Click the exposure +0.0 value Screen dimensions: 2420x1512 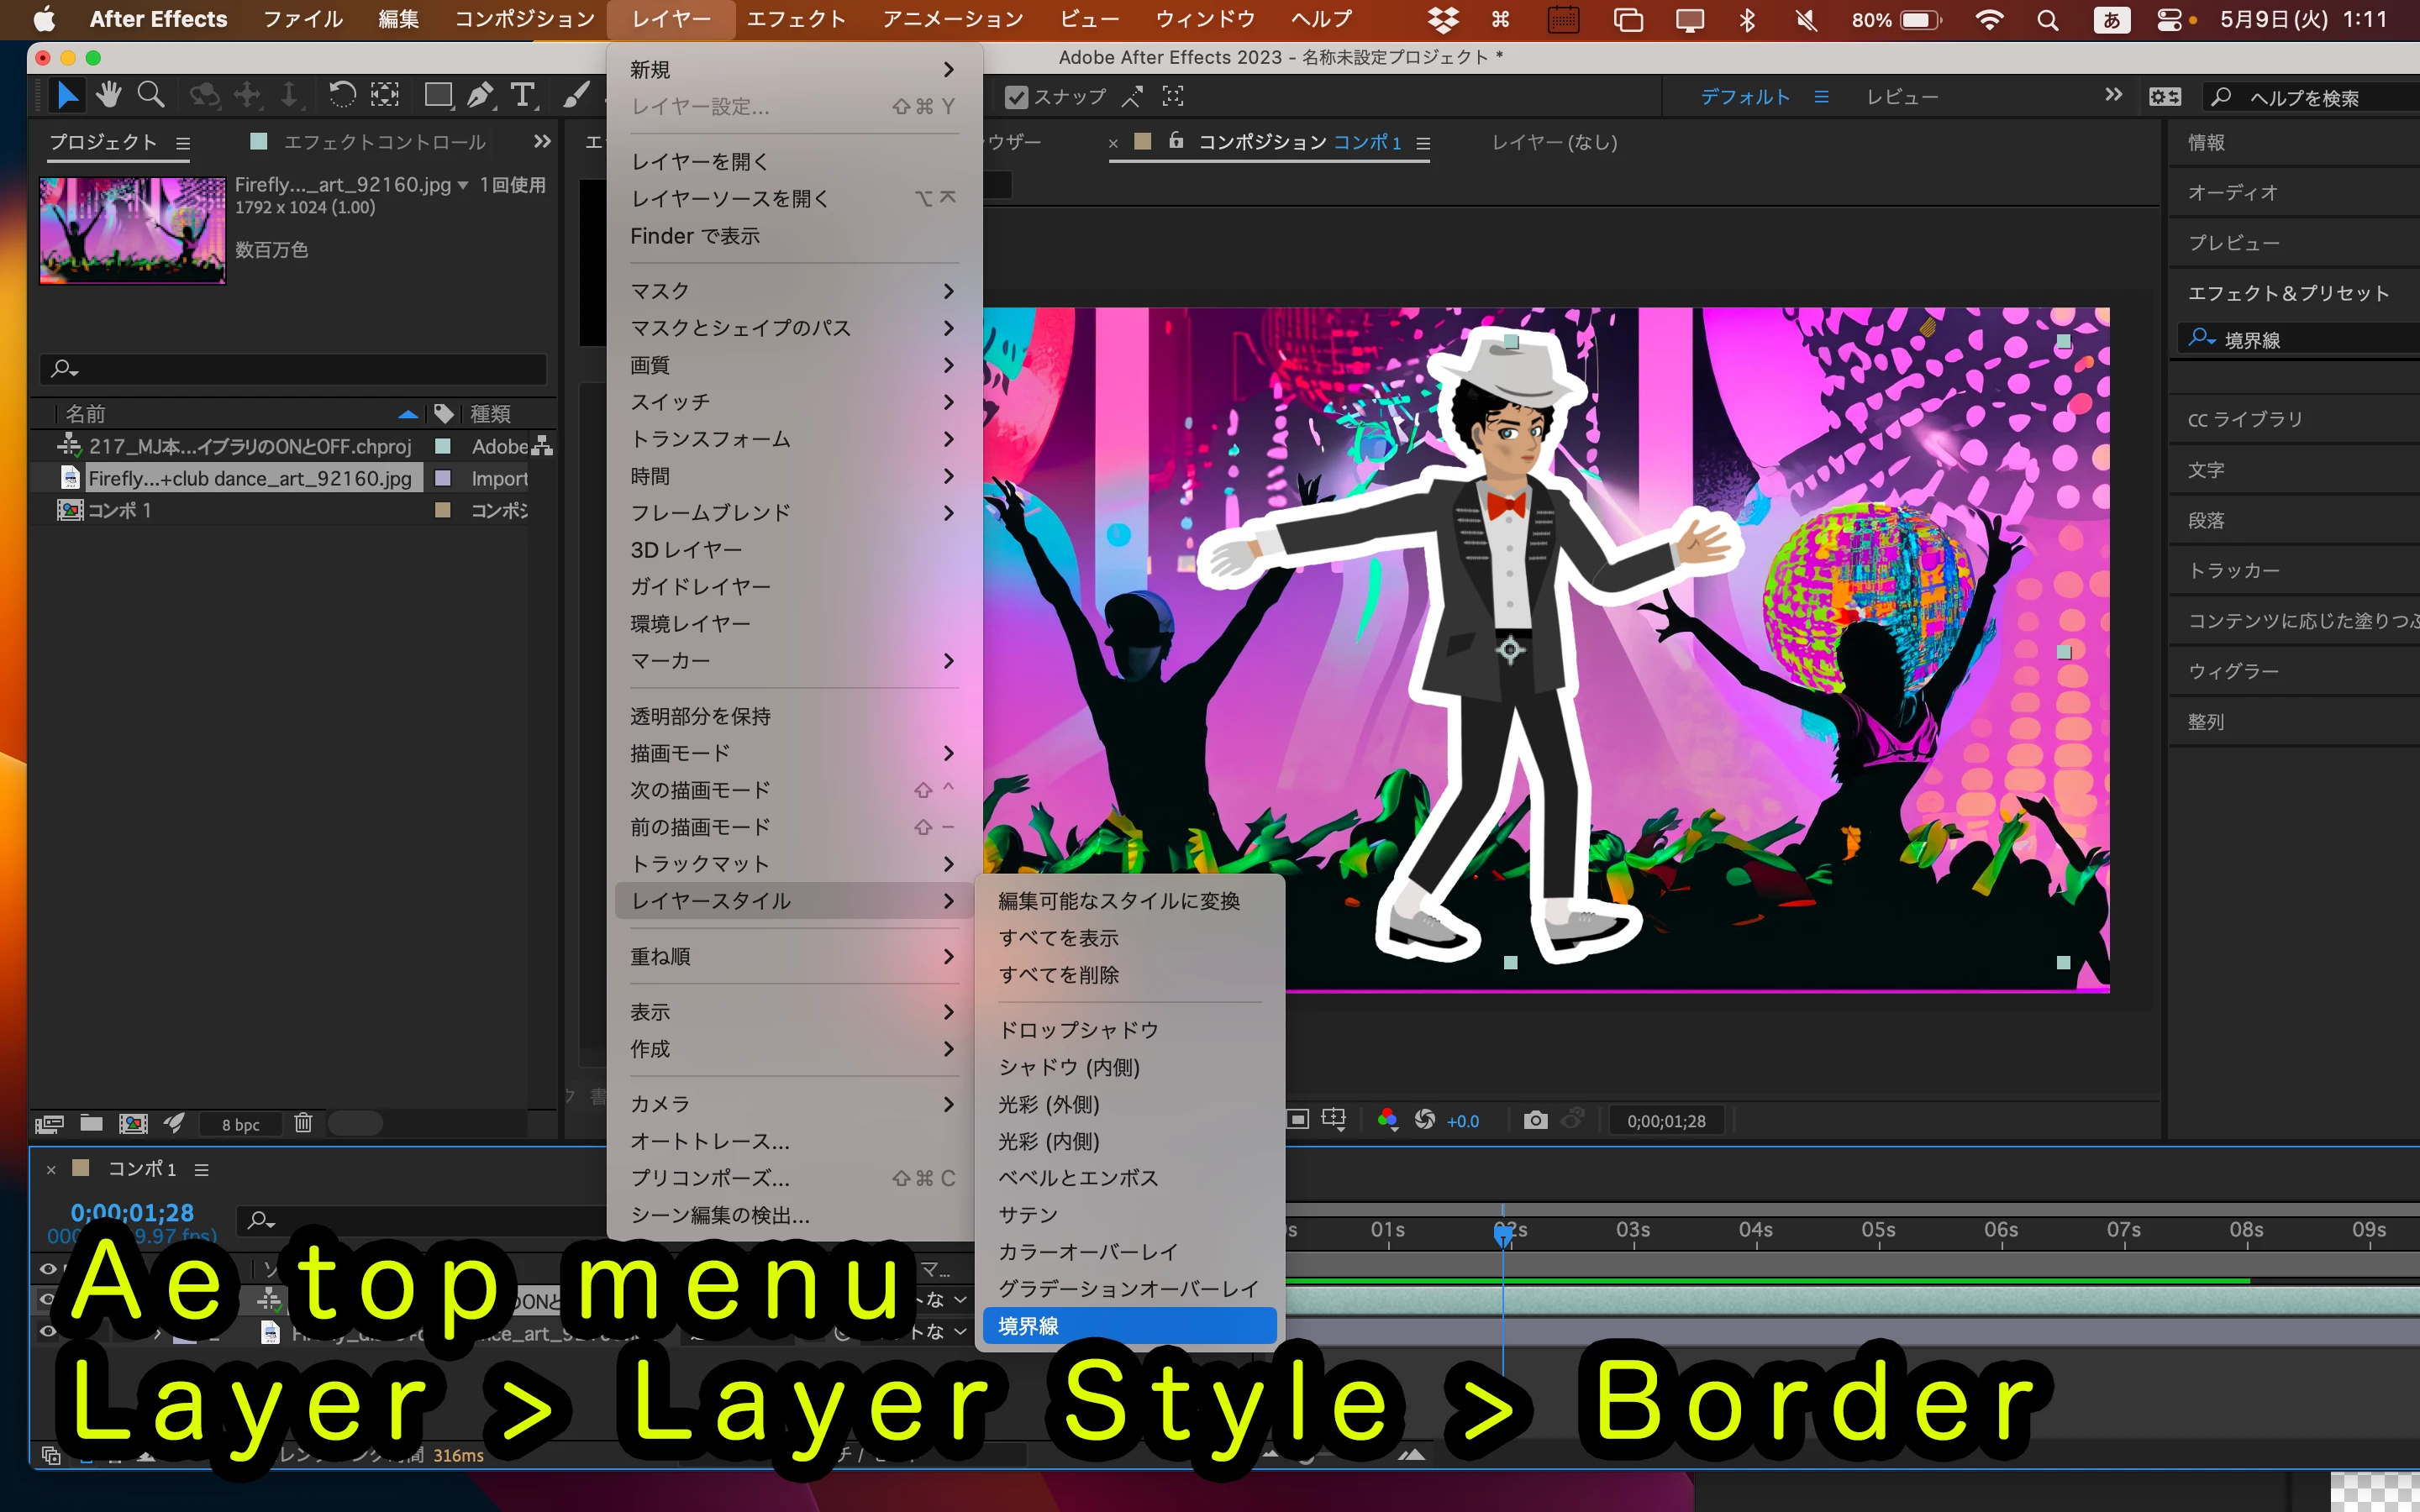pos(1462,1121)
